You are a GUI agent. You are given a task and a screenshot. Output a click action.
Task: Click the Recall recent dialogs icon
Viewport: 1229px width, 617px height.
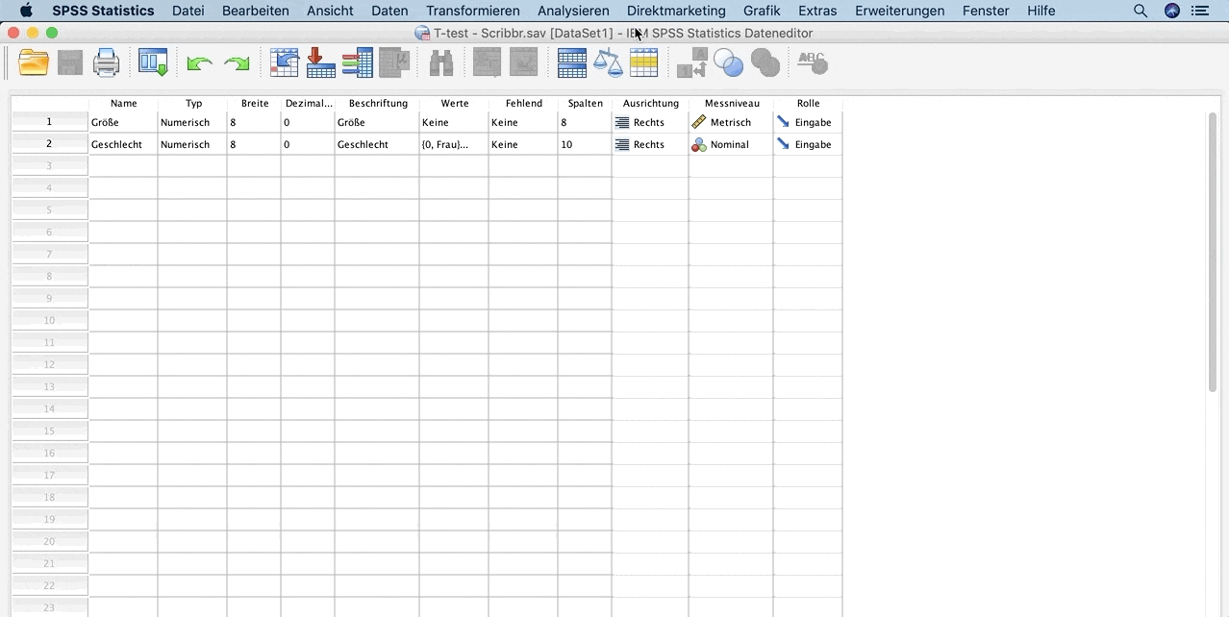click(x=153, y=63)
